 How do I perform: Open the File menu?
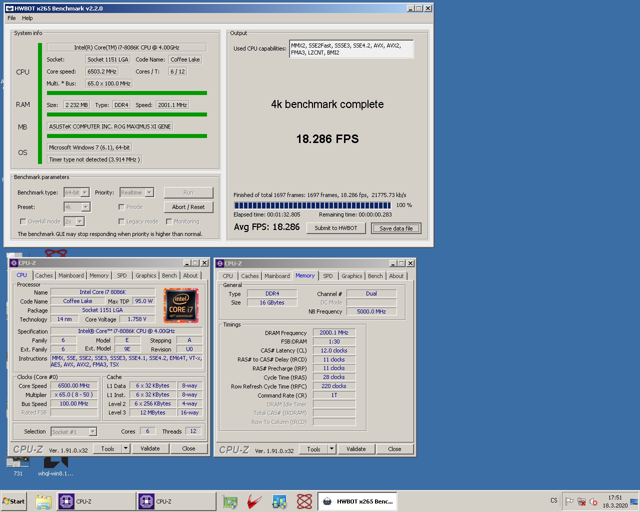point(11,18)
